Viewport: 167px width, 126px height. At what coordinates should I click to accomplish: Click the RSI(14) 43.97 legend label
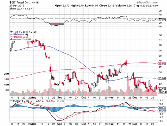[x=23, y=9]
